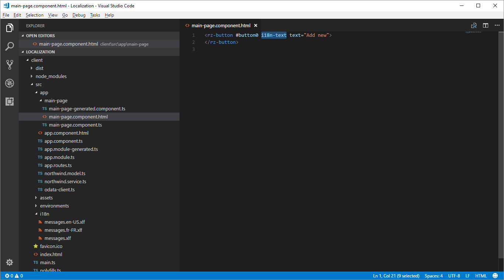Screen dimensions: 504x280
Task: Open the Go menu
Action: coord(65,15)
